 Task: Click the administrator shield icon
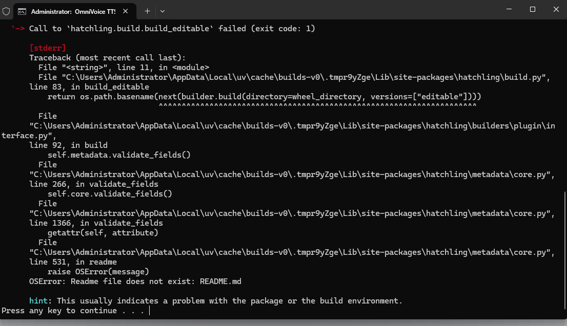(x=6, y=11)
